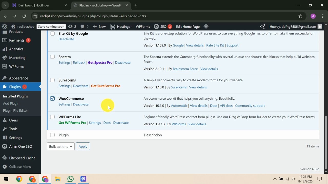Tick the Site Kit by Google checkbox
Viewport: 328px width, 184px height.
click(53, 33)
